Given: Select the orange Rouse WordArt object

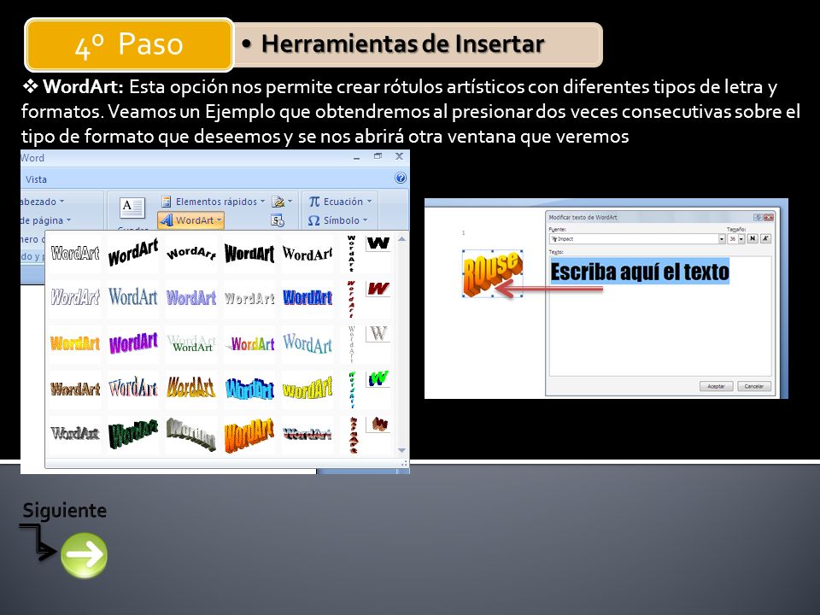Looking at the screenshot, I should point(492,273).
